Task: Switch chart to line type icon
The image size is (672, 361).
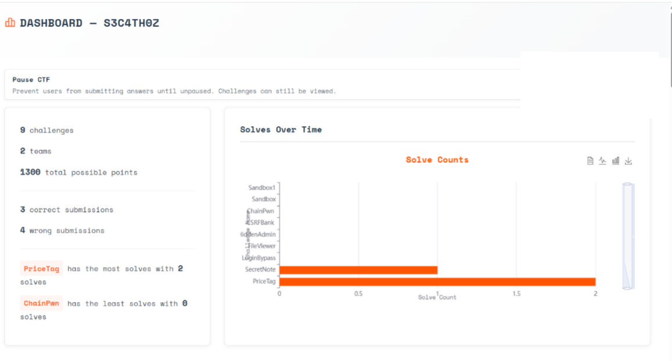Action: coord(603,161)
